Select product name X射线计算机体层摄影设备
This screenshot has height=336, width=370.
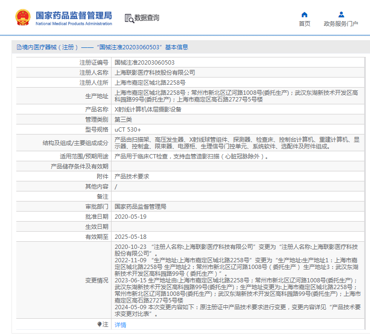(x=148, y=110)
